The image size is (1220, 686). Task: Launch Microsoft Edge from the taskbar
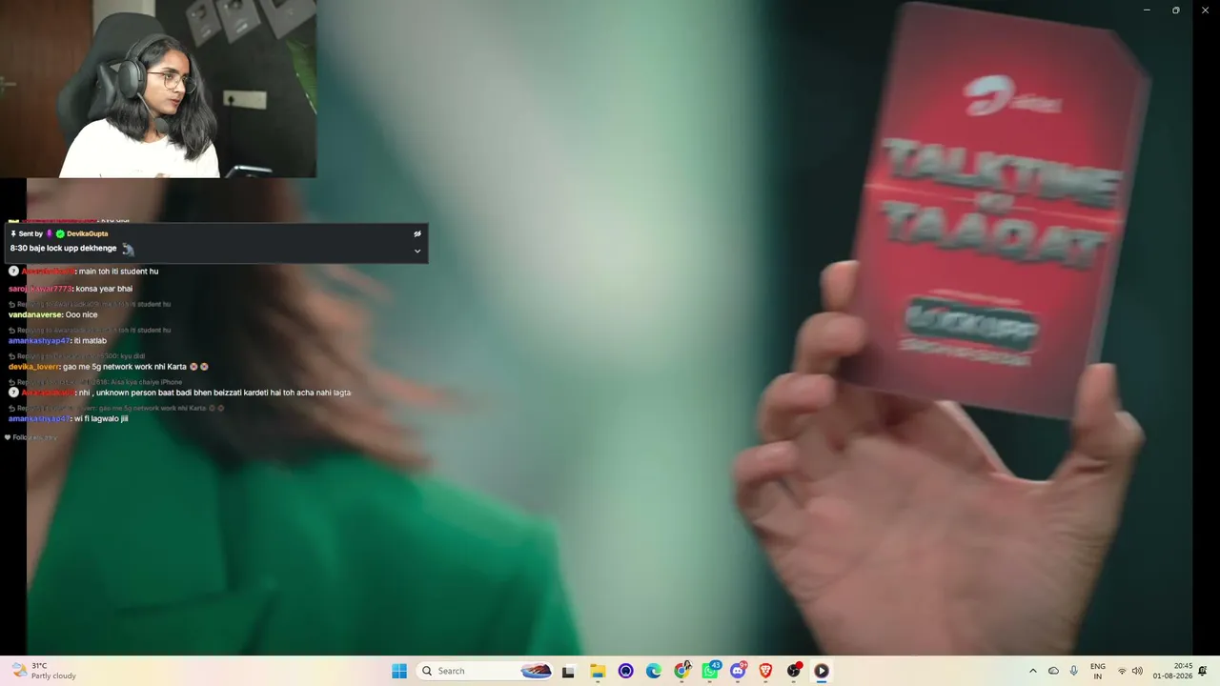coord(654,671)
